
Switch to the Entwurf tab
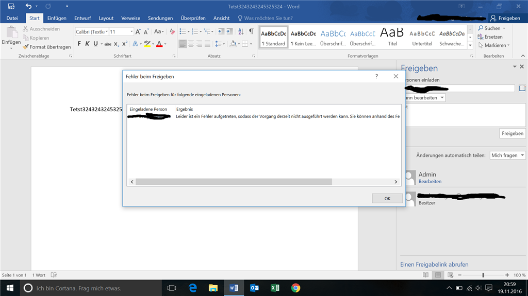(x=82, y=18)
